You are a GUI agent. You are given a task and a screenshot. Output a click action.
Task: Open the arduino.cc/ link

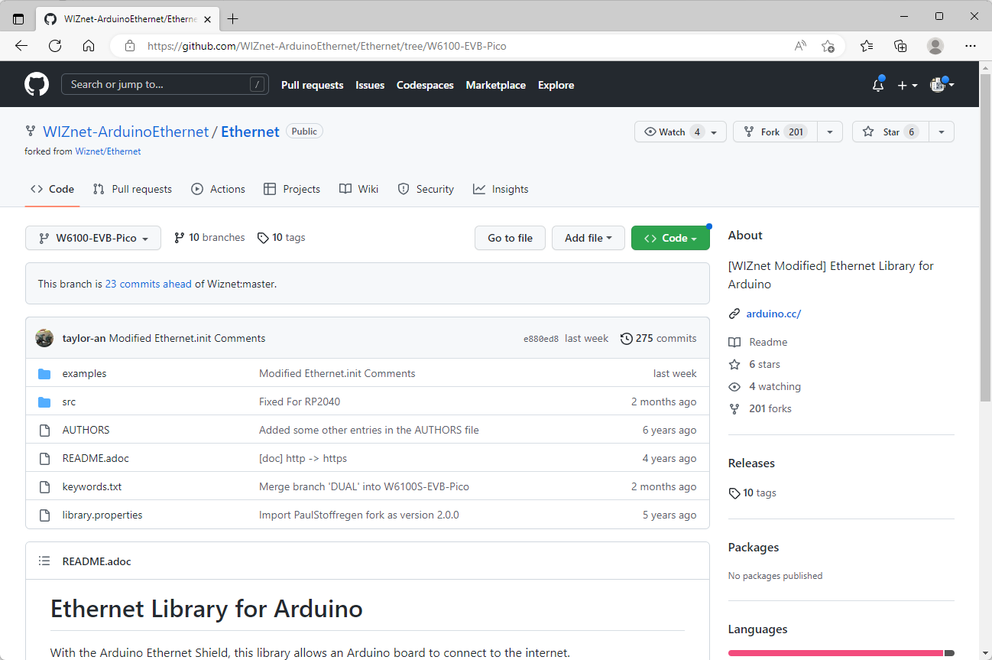[773, 314]
